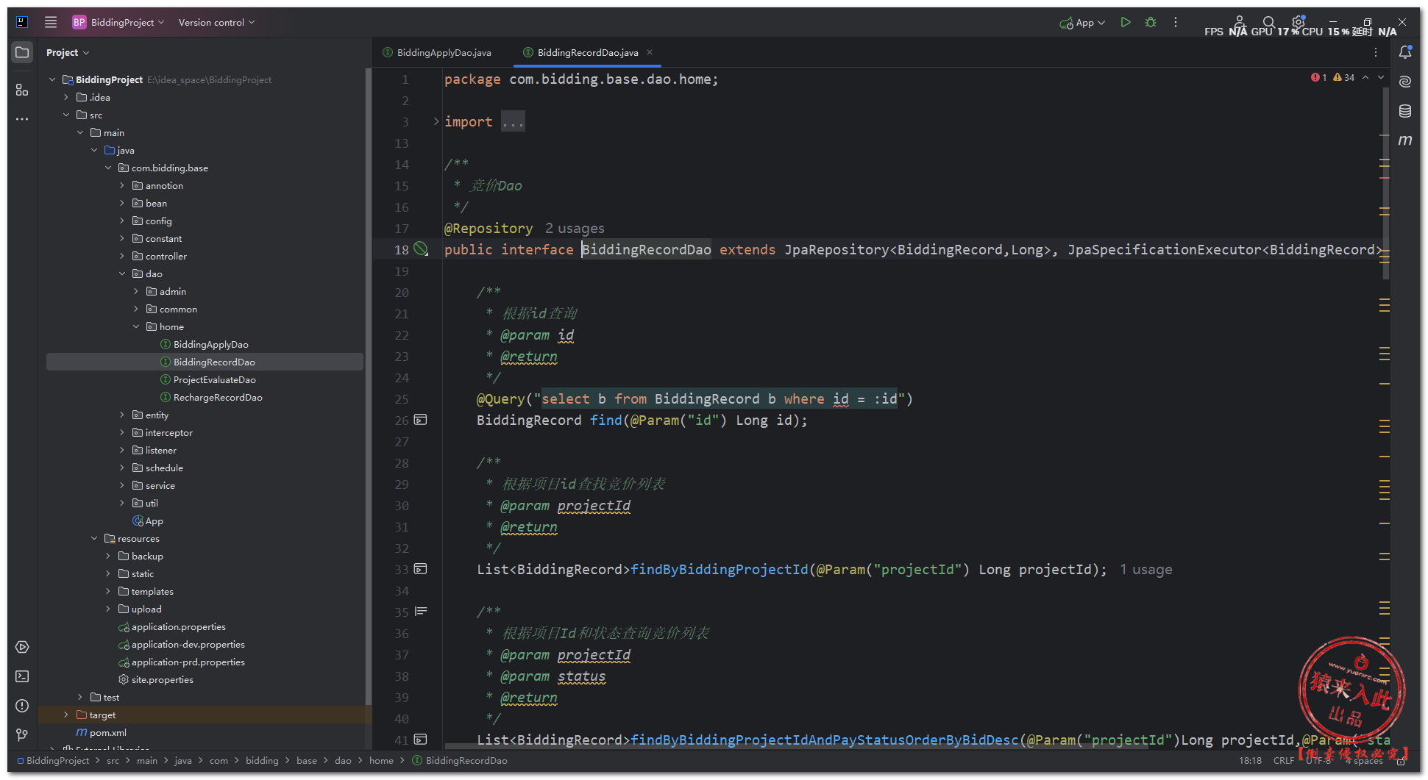Close the BiddingRecordDao.java tab

click(650, 52)
